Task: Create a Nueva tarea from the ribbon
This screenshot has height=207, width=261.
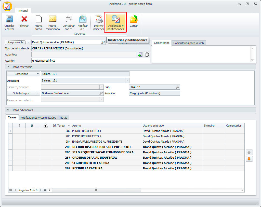Action: (x=38, y=19)
